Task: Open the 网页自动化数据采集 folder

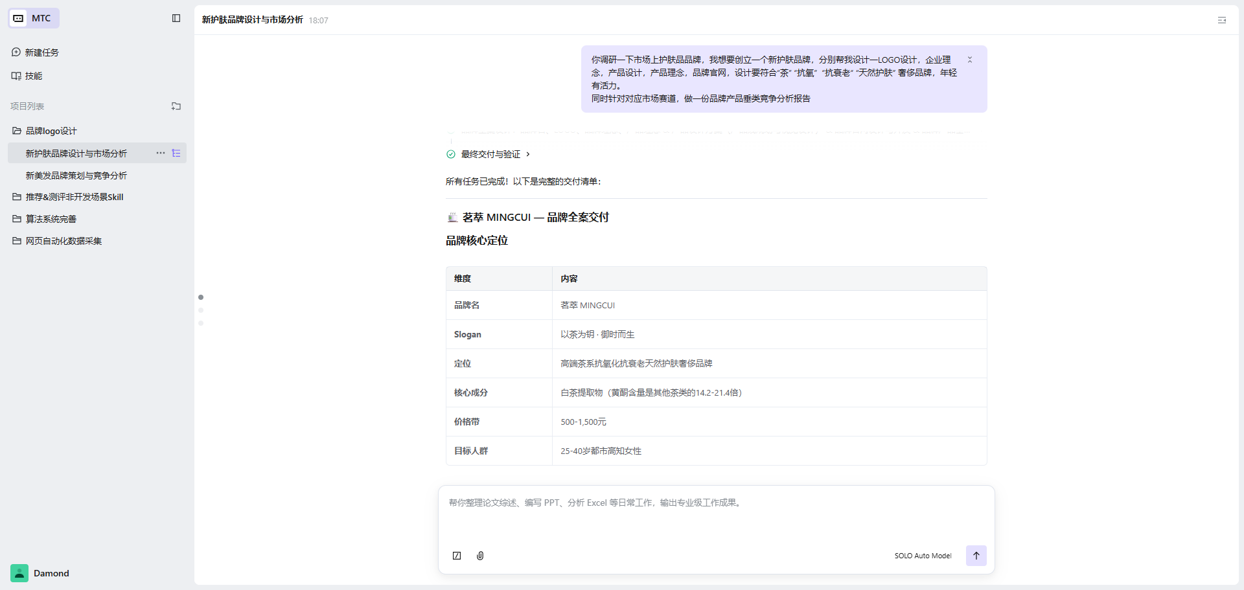Action: click(x=63, y=241)
